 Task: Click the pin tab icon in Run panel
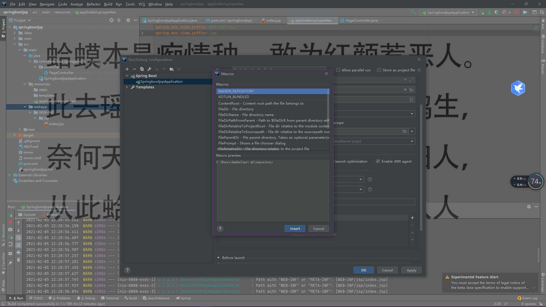pyautogui.click(x=11, y=263)
